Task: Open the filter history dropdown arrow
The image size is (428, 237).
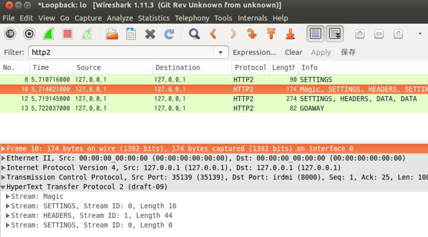Action: (x=220, y=52)
